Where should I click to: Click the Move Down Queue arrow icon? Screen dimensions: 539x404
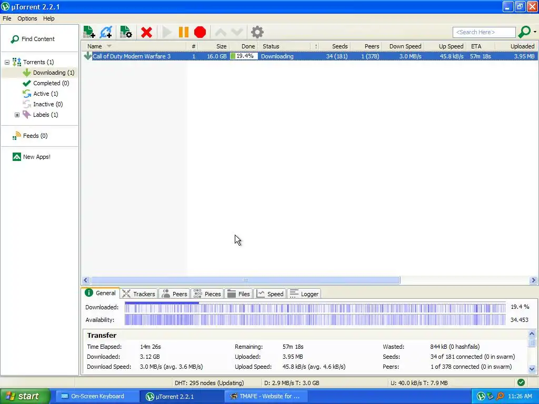[237, 32]
